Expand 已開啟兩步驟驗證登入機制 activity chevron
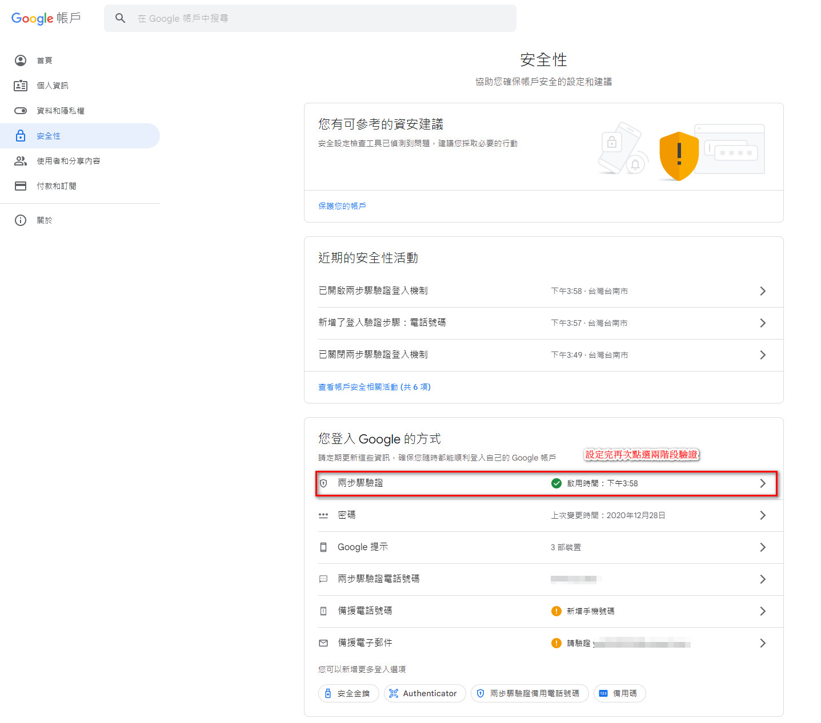The image size is (821, 723). (763, 291)
